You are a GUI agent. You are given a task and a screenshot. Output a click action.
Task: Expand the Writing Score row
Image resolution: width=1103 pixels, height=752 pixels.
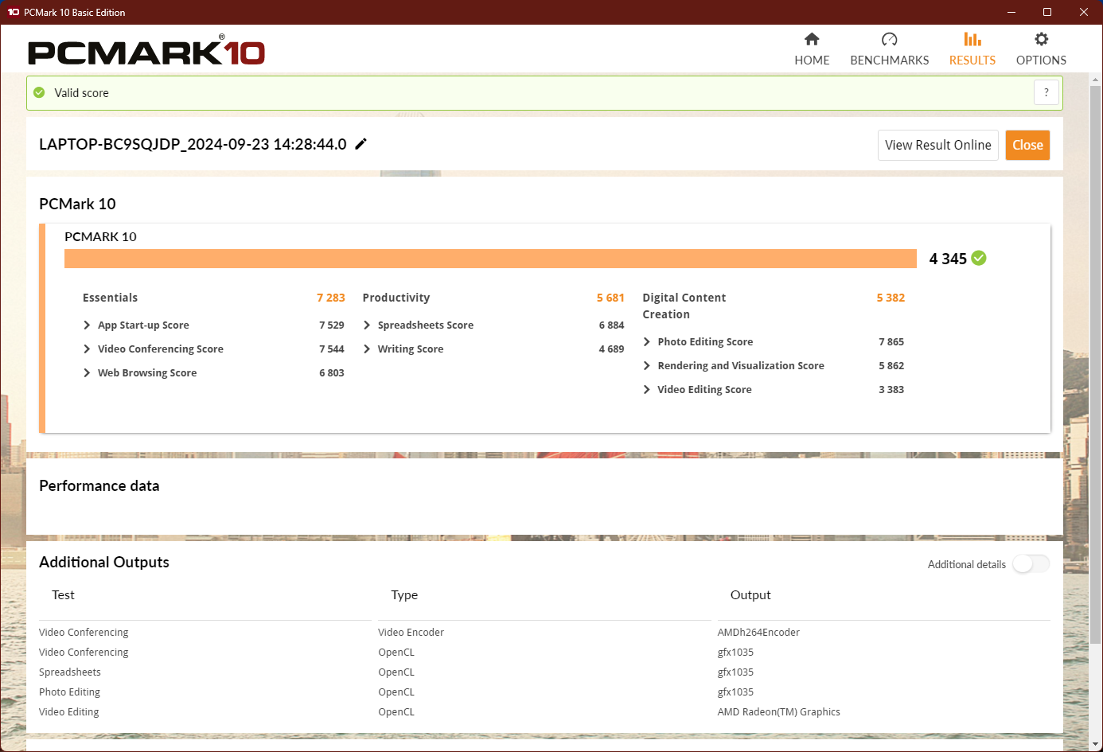pos(367,349)
